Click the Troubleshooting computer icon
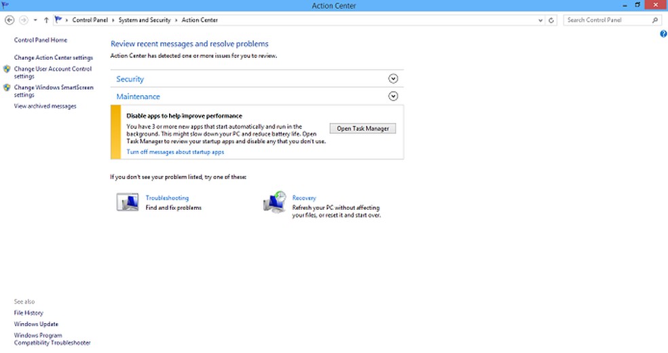The width and height of the screenshot is (668, 353). pos(128,202)
